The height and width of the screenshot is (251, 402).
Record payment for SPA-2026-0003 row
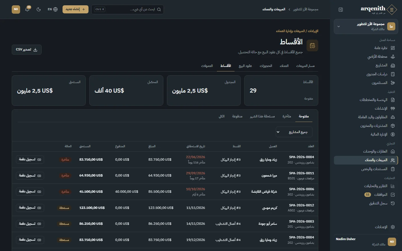30,224
